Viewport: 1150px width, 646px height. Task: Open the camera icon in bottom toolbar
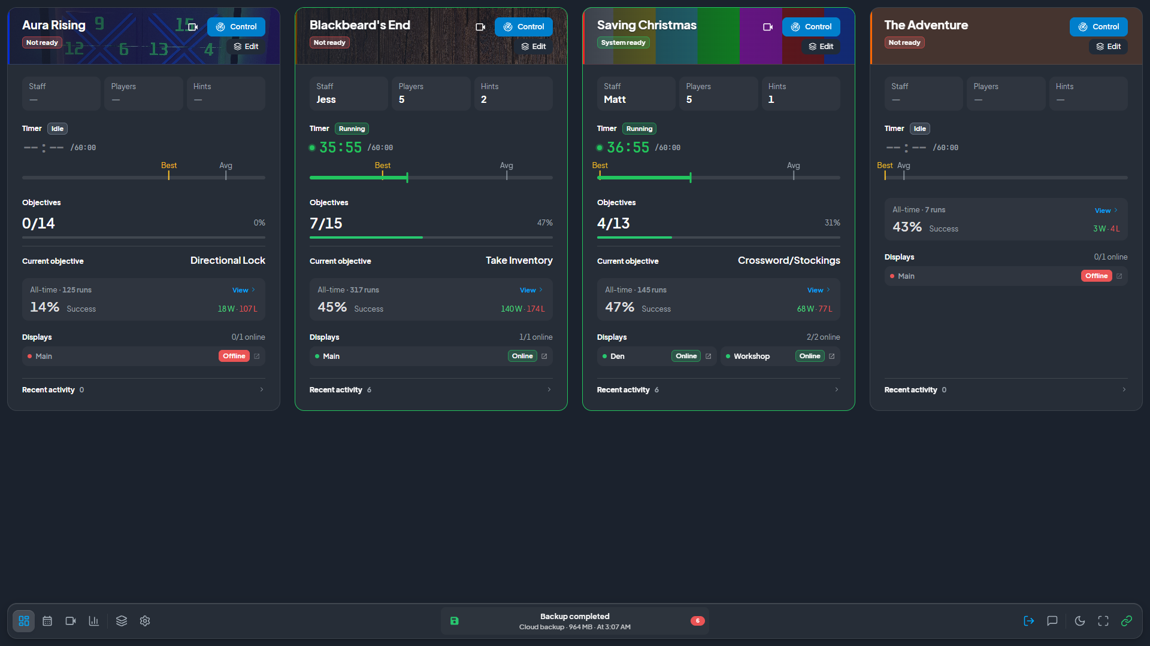[71, 621]
